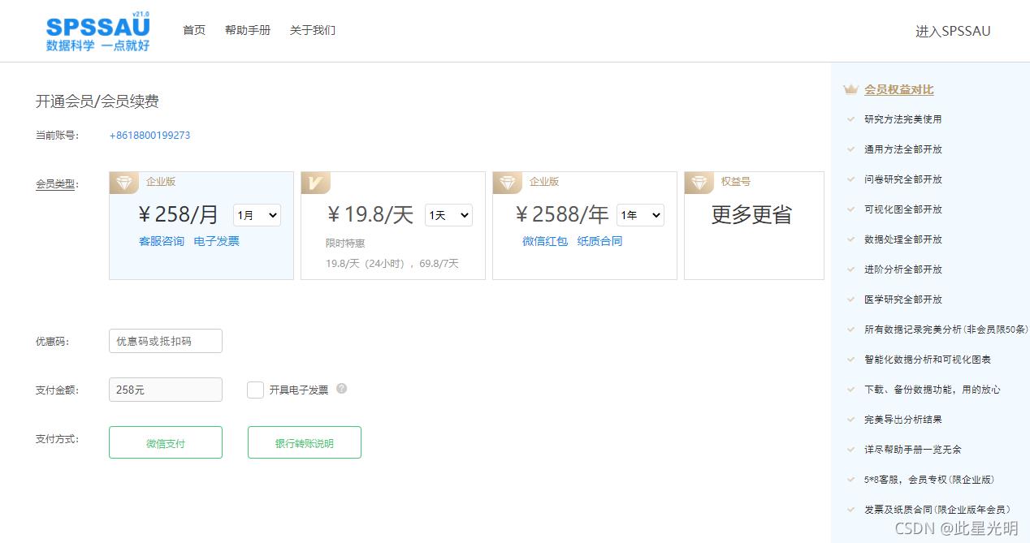Click the diamond icon on yearly 企业版 card
Image resolution: width=1030 pixels, height=543 pixels.
tap(507, 182)
